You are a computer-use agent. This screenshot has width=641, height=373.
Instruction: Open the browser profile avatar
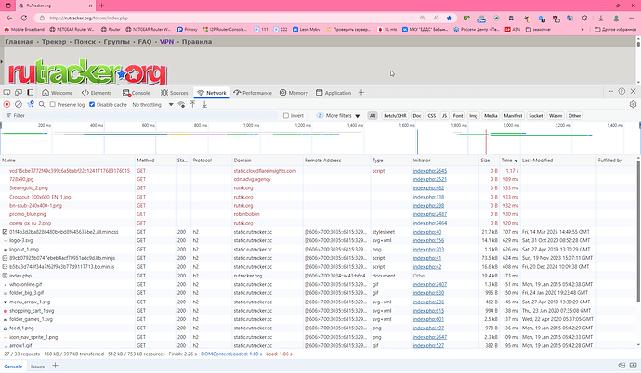coord(616,19)
